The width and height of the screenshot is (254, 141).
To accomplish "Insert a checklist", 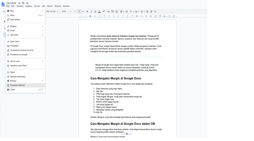I will tap(131, 11).
